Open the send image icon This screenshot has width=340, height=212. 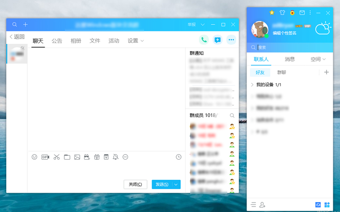pyautogui.click(x=77, y=157)
